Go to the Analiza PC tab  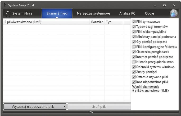click(127, 13)
